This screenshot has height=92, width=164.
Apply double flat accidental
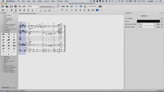[89, 10]
